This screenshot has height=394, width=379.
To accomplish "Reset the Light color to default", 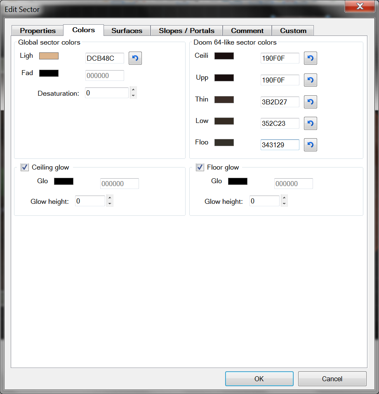I will pyautogui.click(x=135, y=58).
